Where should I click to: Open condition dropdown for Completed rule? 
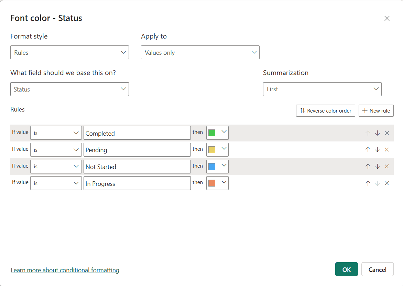pos(56,133)
